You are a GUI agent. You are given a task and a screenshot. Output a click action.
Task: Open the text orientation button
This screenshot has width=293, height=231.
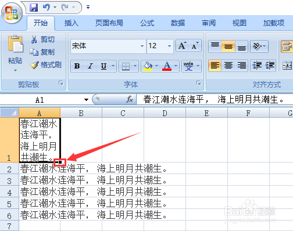(x=259, y=46)
